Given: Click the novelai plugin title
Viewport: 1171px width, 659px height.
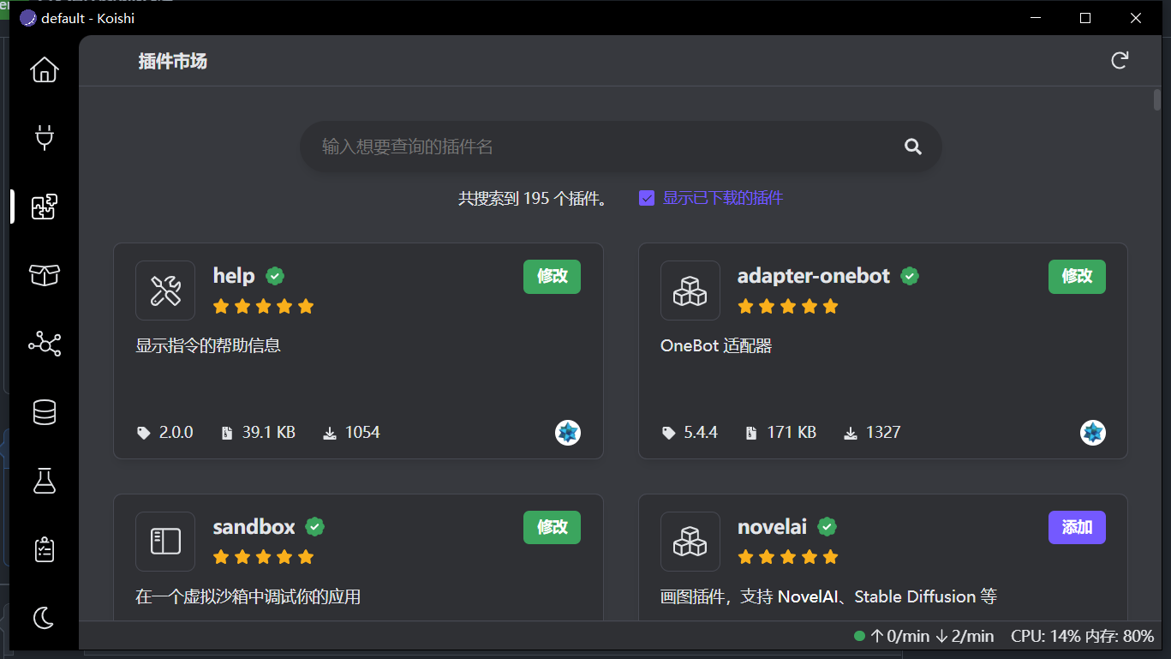Looking at the screenshot, I should 773,527.
